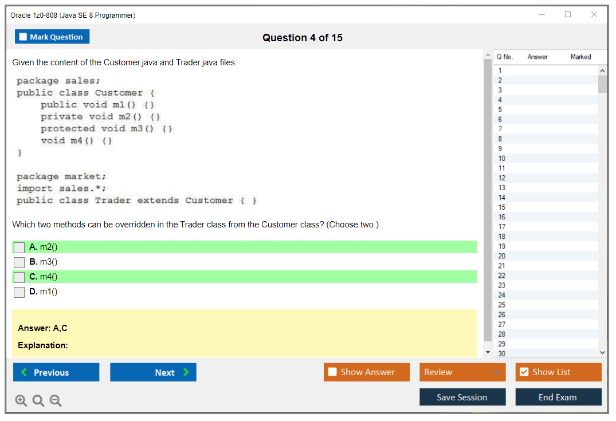Image resolution: width=616 pixels, height=421 pixels.
Task: Click the right arrow on Next button
Action: click(186, 372)
